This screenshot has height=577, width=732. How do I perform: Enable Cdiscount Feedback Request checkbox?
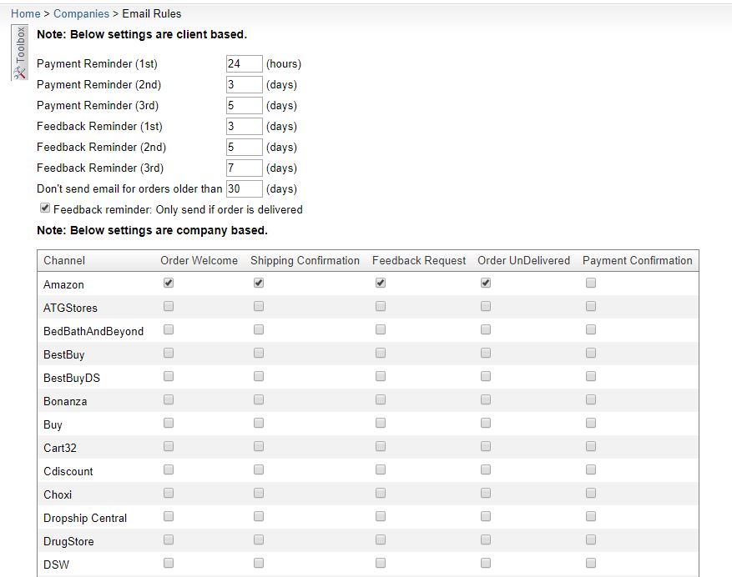[x=381, y=469]
